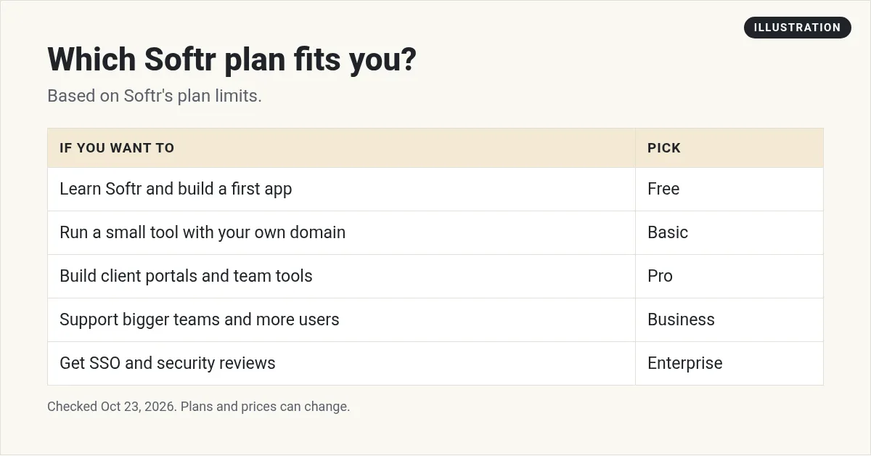The width and height of the screenshot is (871, 456).
Task: Click the 'Free' plan cell
Action: 729,190
